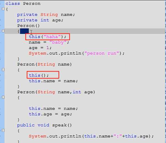Image resolution: width=166 pixels, height=143 pixels.
Task: Click 'this.name = name;' in Person(String name)
Action: pos(53,81)
